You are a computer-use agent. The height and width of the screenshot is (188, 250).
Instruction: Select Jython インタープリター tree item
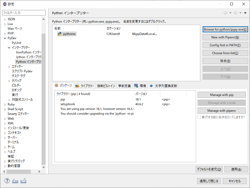click(x=28, y=57)
